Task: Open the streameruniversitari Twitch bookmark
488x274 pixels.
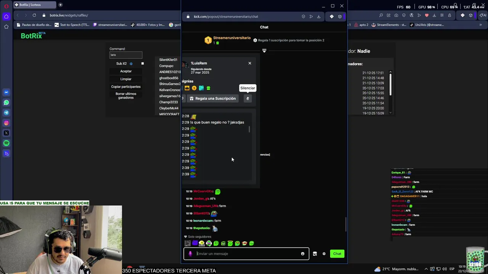Action: 110,25
